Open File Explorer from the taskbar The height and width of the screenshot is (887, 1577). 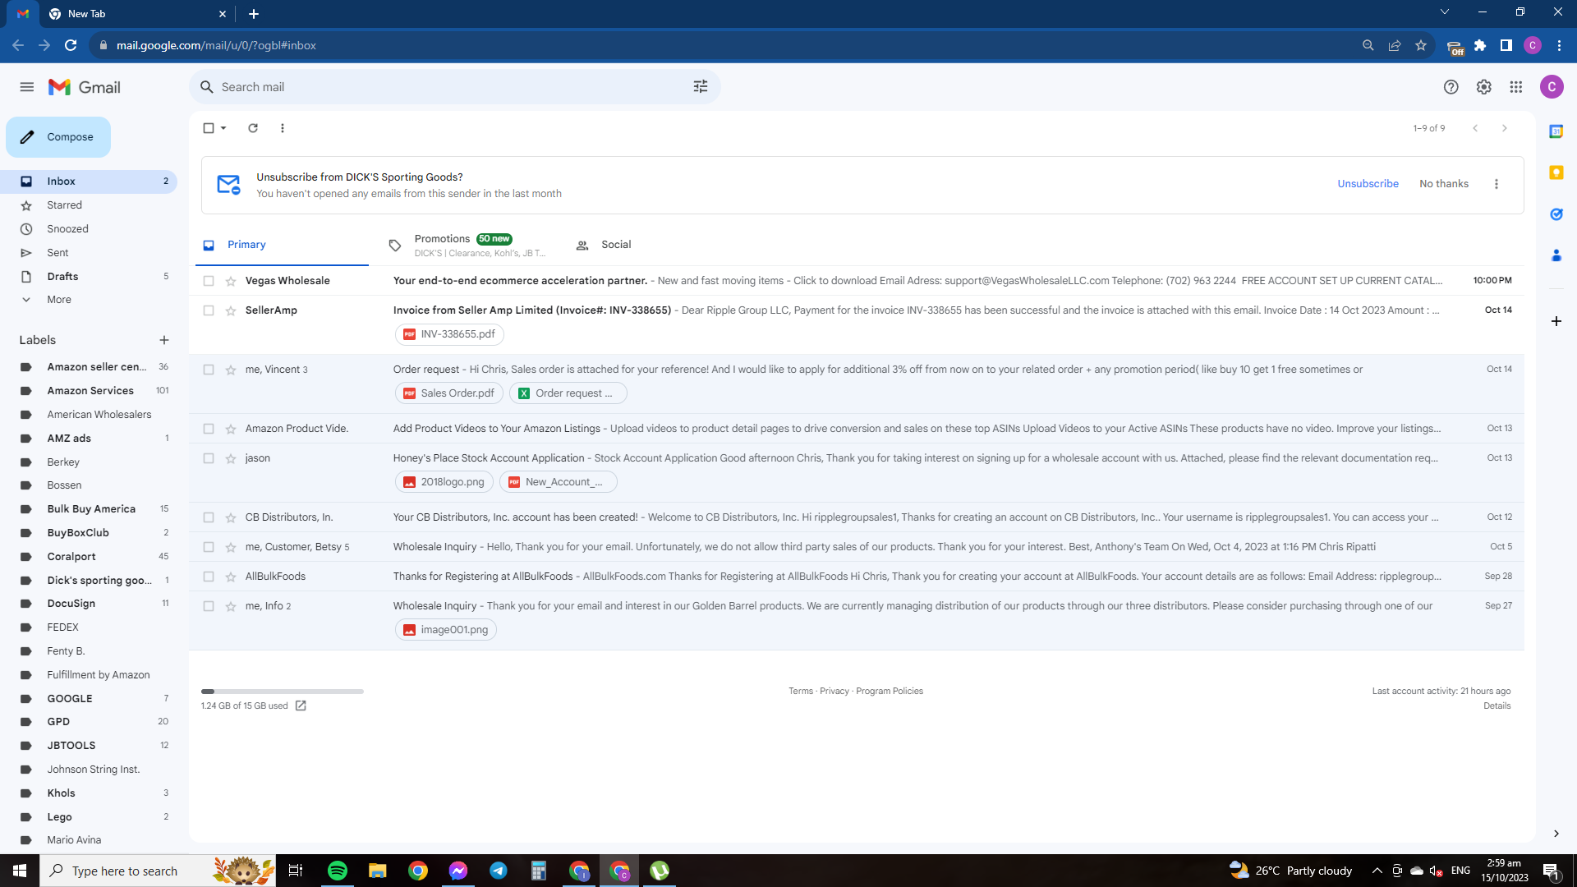378,871
